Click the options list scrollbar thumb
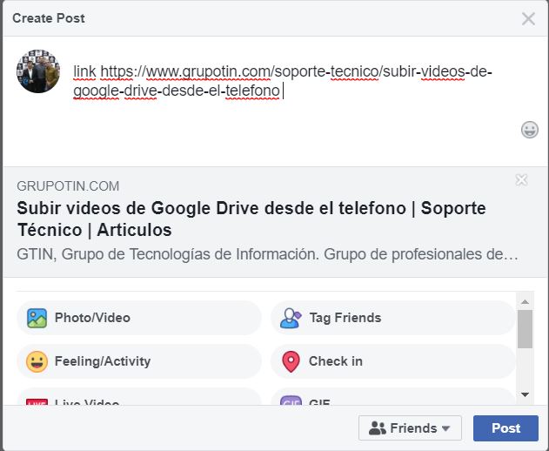The height and width of the screenshot is (451, 549). tap(525, 329)
